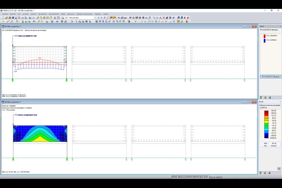The image size is (282, 188).
Task: Click the balance factors icon under lower panel
Action: click(265, 173)
